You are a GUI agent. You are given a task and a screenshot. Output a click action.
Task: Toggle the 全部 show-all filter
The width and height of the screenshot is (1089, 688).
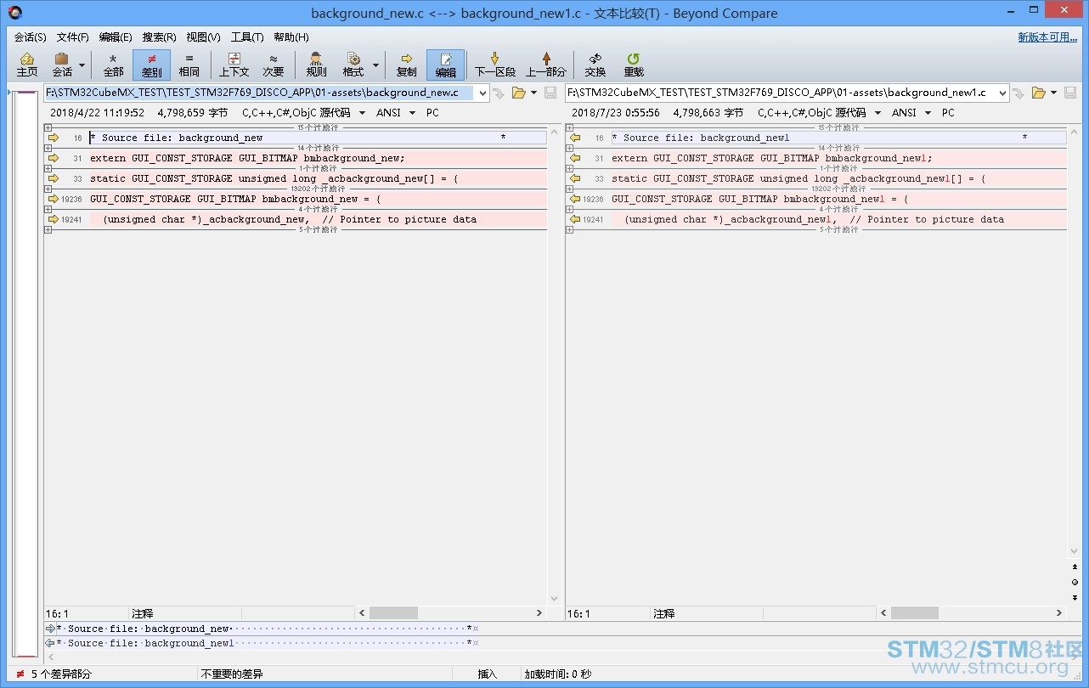coord(113,65)
